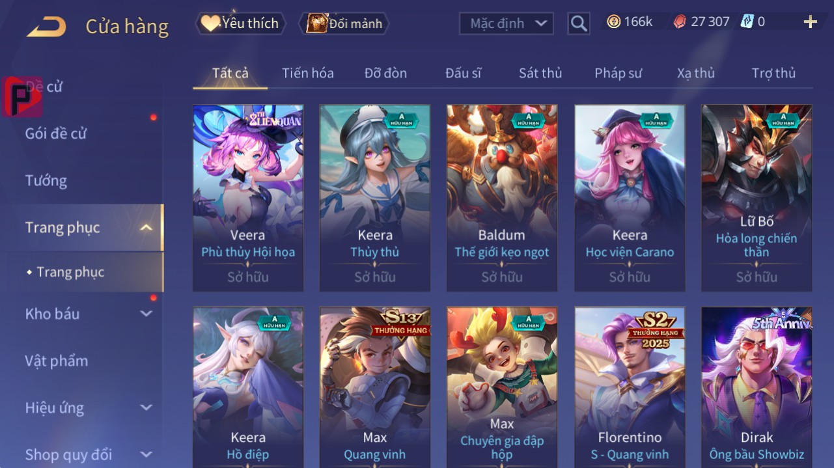Select the Pháp sư tab
The image size is (834, 468).
tap(618, 73)
